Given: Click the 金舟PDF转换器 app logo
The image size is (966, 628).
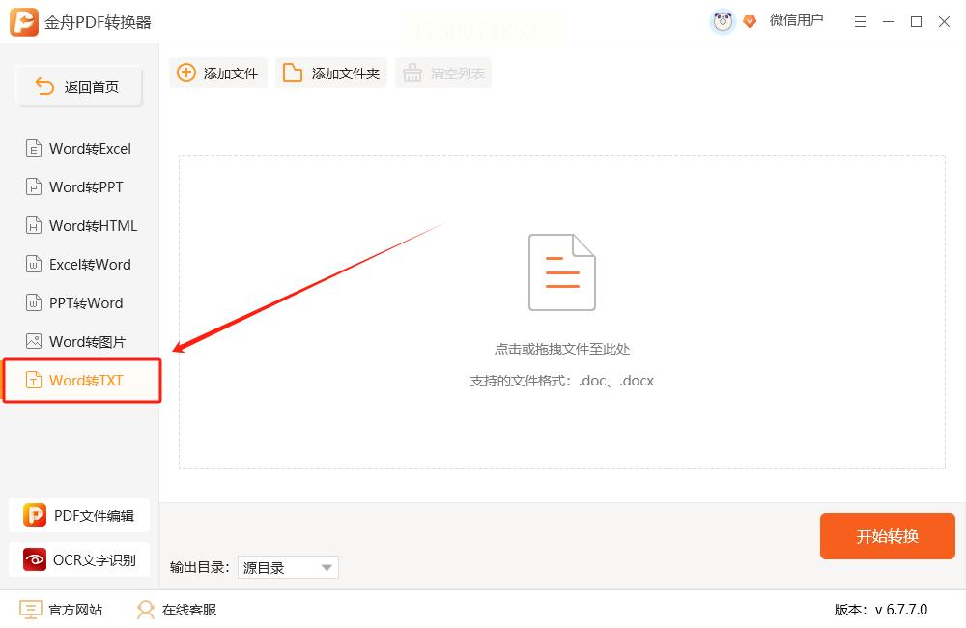Looking at the screenshot, I should [x=24, y=22].
